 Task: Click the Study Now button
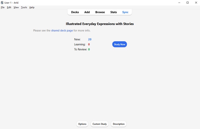pyautogui.click(x=120, y=44)
